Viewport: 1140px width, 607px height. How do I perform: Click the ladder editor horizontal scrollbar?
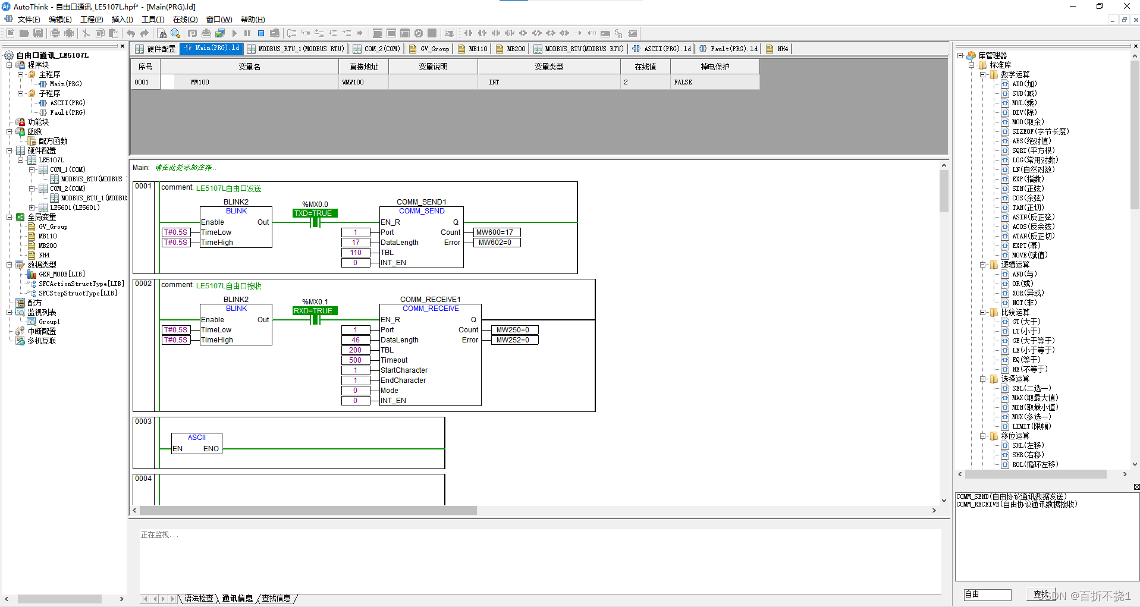[308, 510]
